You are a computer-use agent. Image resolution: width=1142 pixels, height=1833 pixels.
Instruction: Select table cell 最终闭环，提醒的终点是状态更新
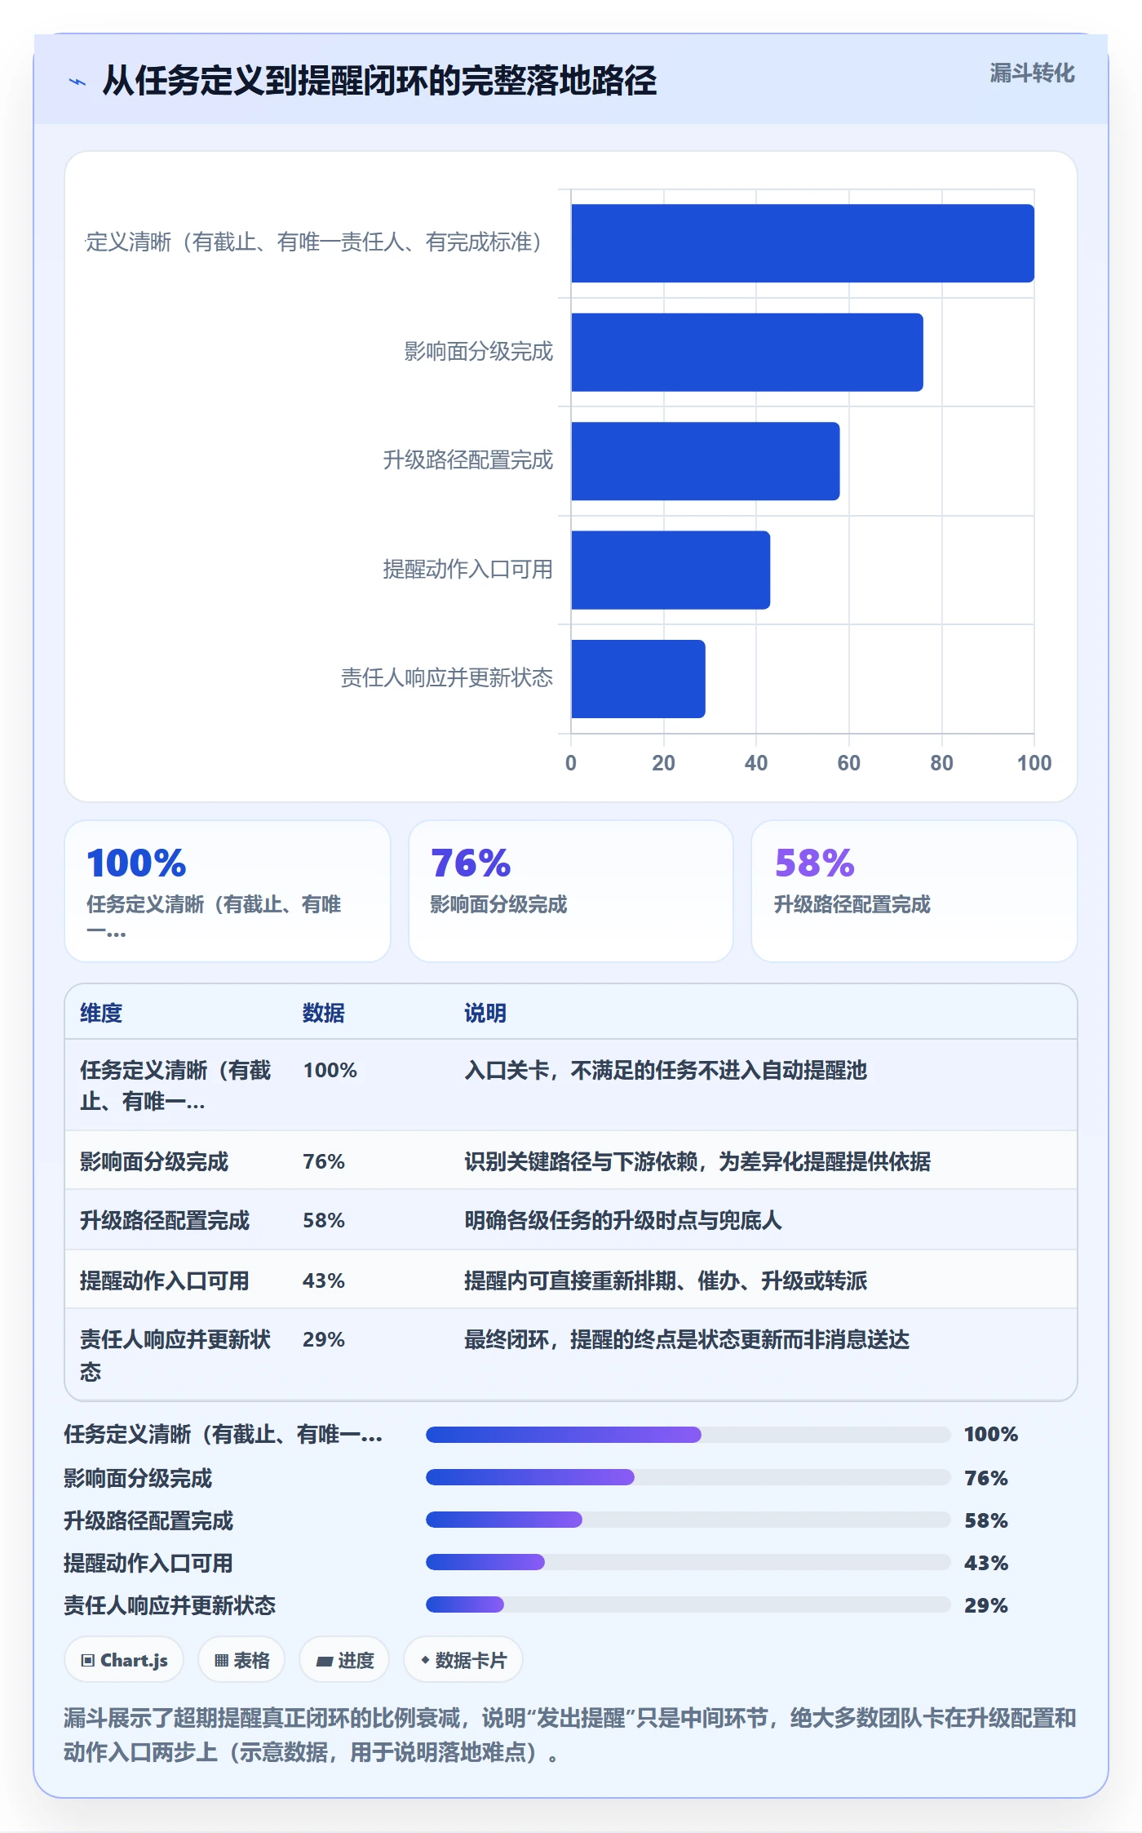[x=687, y=1339]
